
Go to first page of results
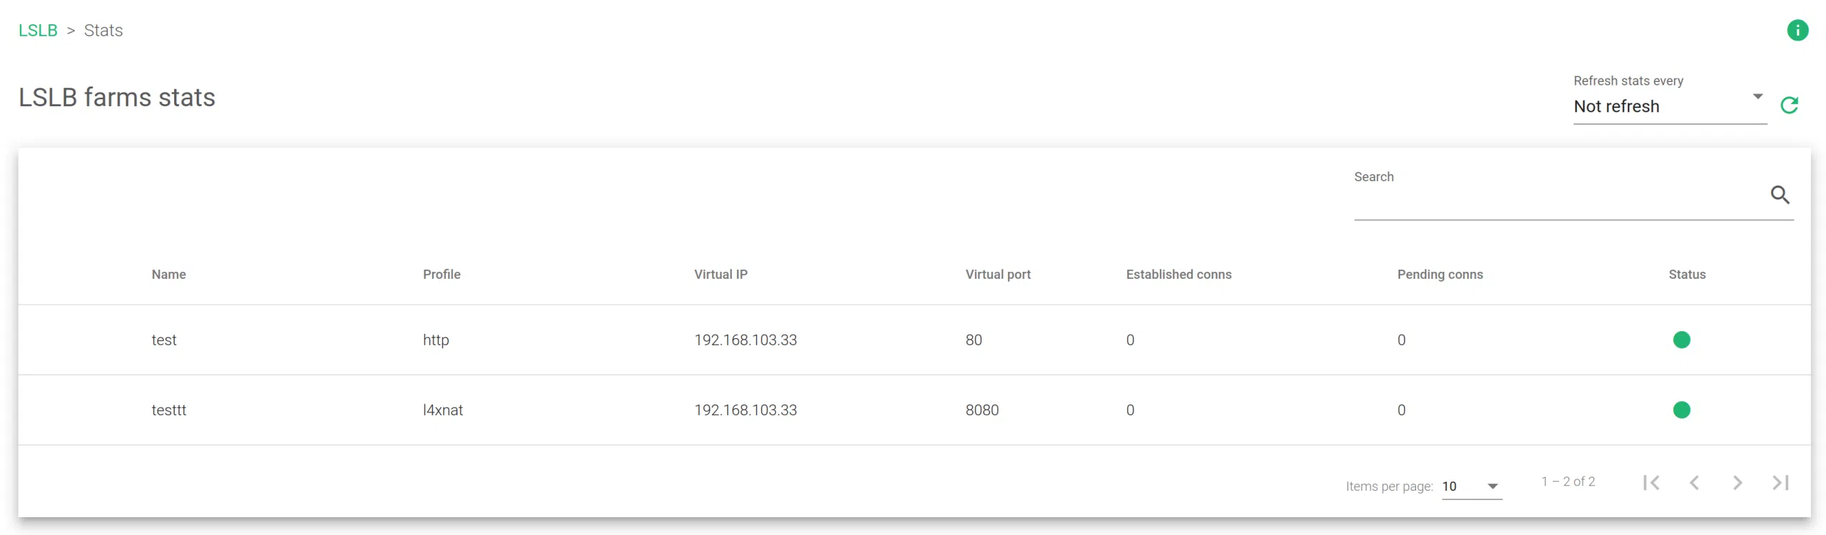(x=1651, y=483)
